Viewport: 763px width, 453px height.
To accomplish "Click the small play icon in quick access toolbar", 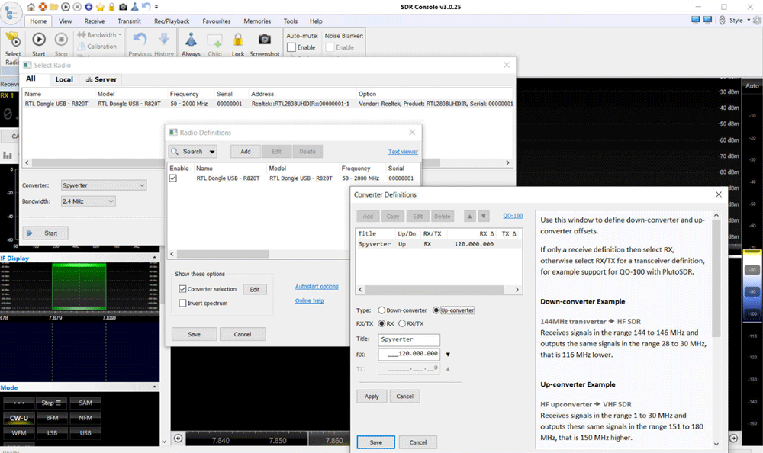I will 65,7.
